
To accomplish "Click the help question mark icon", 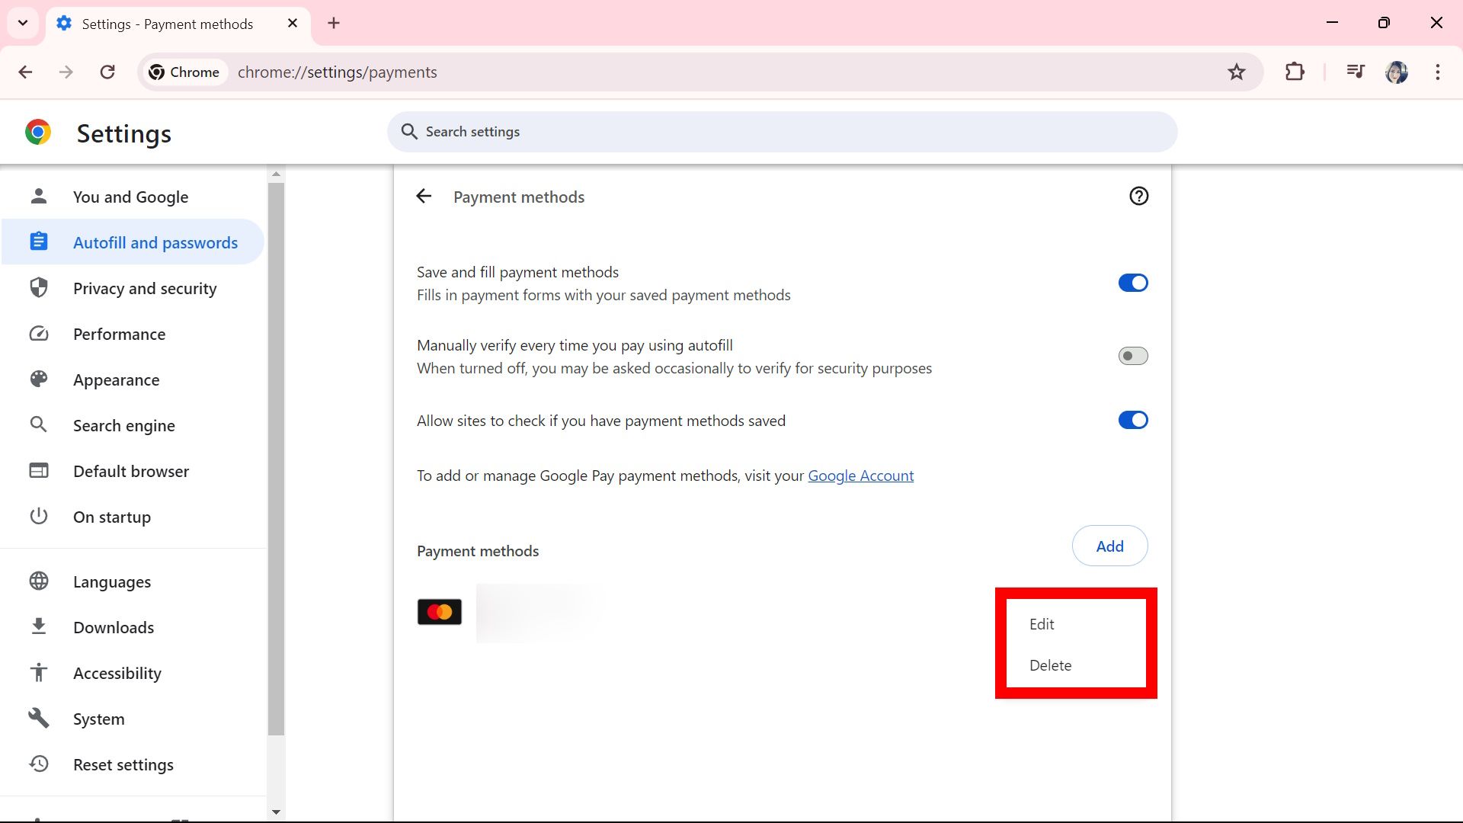I will [1138, 196].
